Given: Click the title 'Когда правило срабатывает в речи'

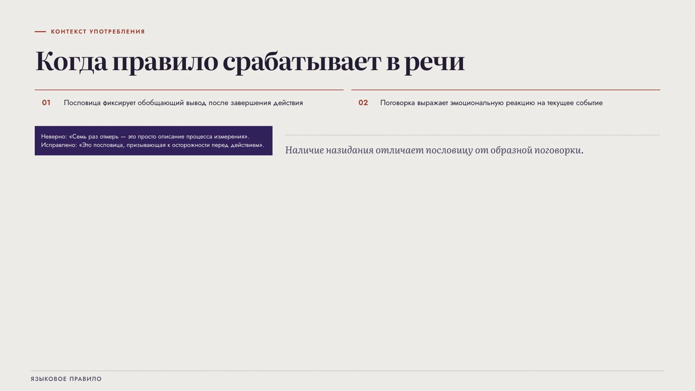Looking at the screenshot, I should point(250,61).
